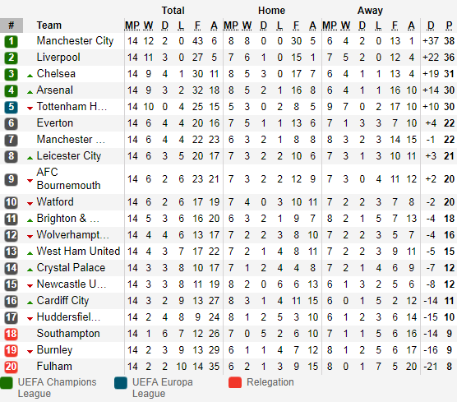Screen dimensions: 457x402
Task: Select the Away section header
Action: tap(370, 11)
